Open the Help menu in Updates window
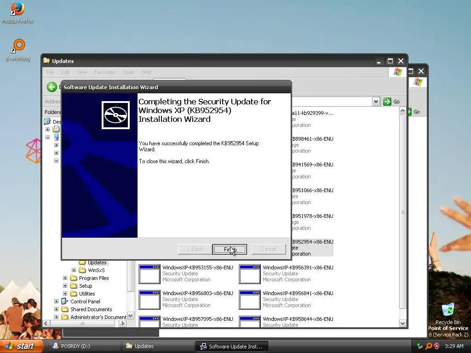 pyautogui.click(x=146, y=72)
